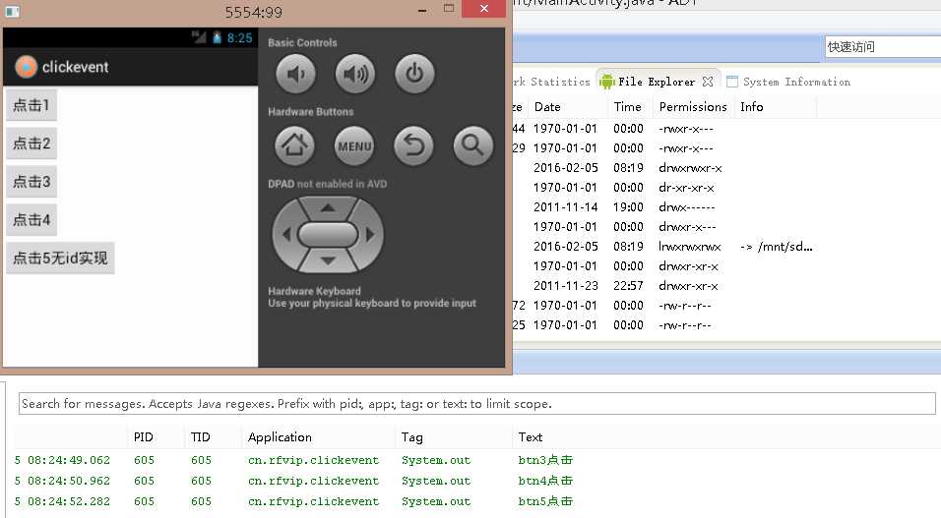
Task: Click the emulator power button
Action: pyautogui.click(x=414, y=74)
